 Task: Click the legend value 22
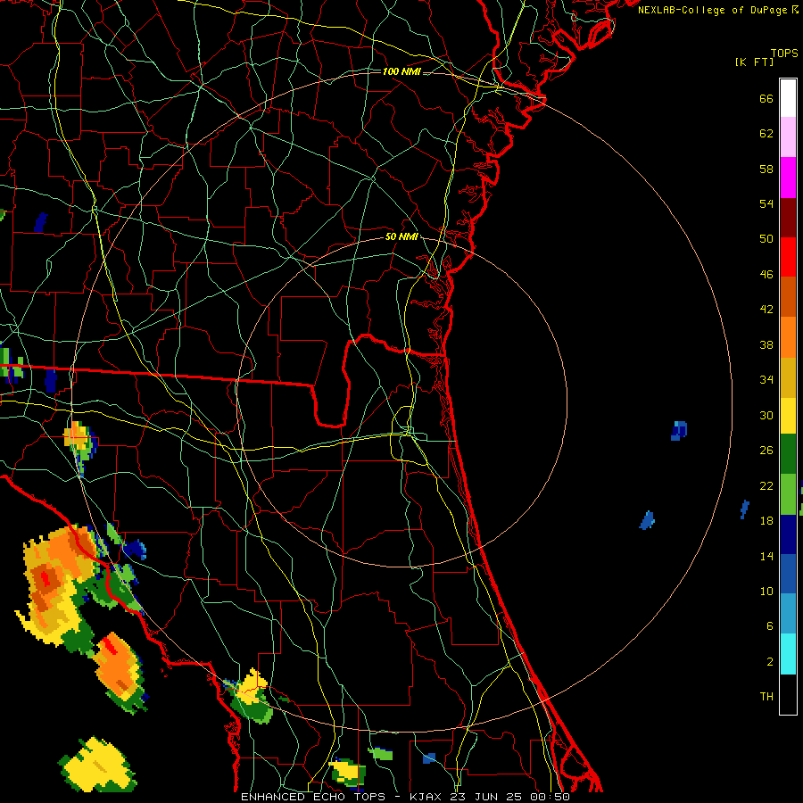click(x=766, y=485)
